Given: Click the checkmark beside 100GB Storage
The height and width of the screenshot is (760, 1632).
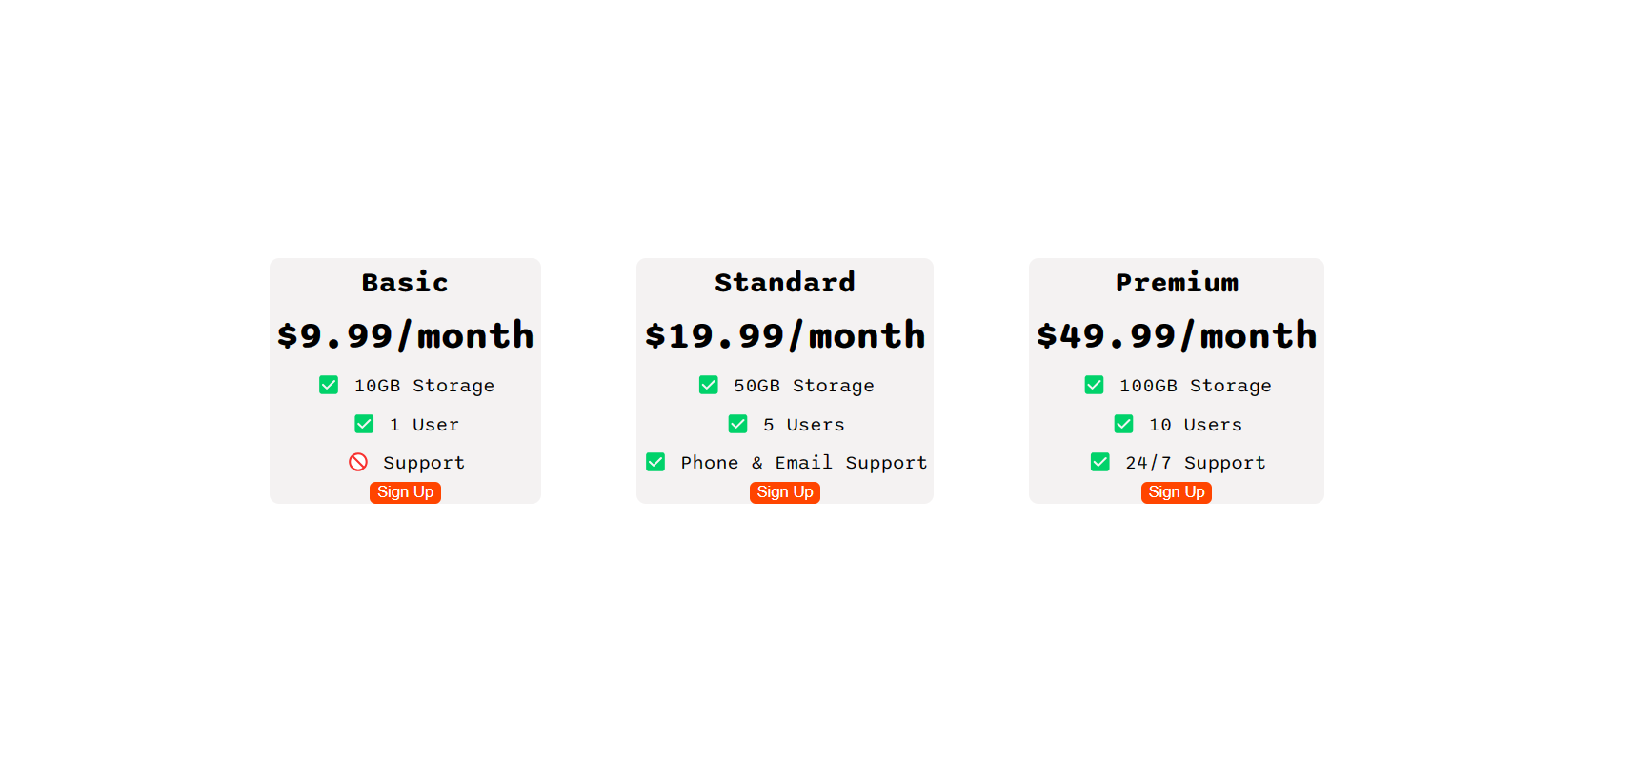Looking at the screenshot, I should [x=1094, y=385].
